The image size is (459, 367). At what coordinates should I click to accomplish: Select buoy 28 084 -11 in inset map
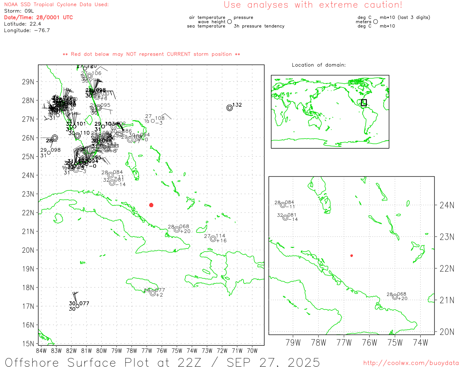(283, 205)
